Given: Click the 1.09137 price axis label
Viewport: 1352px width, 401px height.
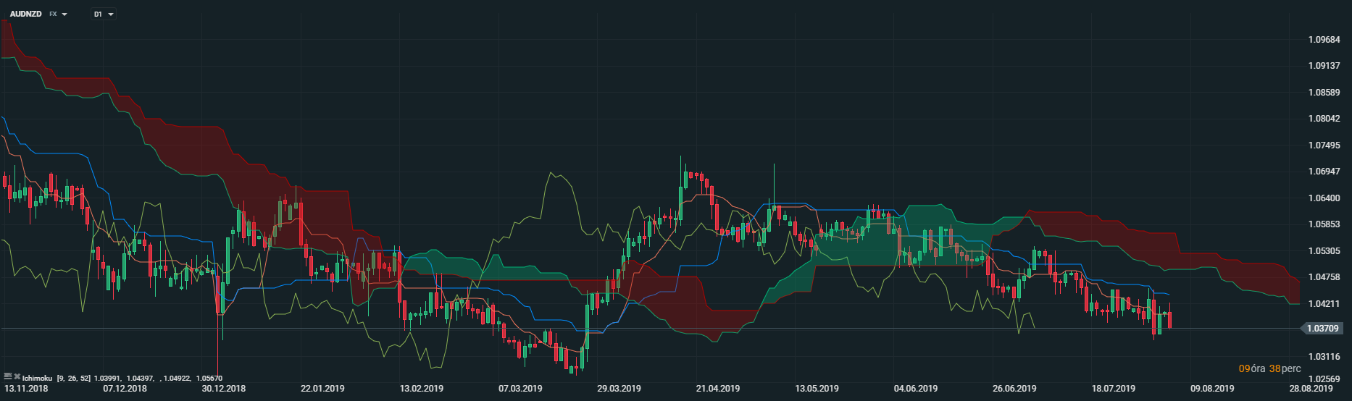Looking at the screenshot, I should coord(1324,66).
